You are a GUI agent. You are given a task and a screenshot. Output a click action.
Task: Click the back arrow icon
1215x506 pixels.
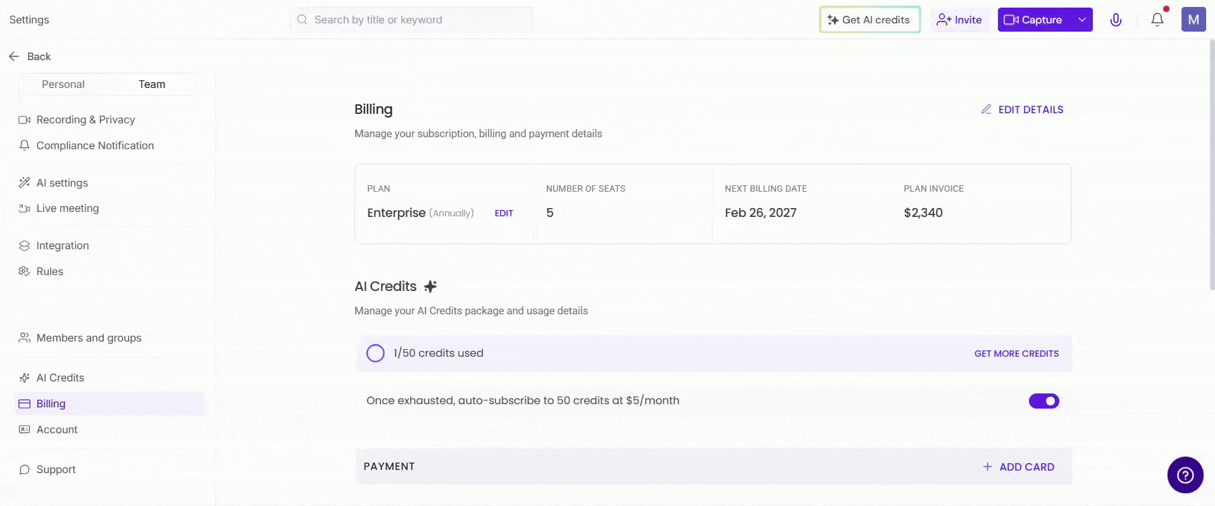[x=14, y=56]
